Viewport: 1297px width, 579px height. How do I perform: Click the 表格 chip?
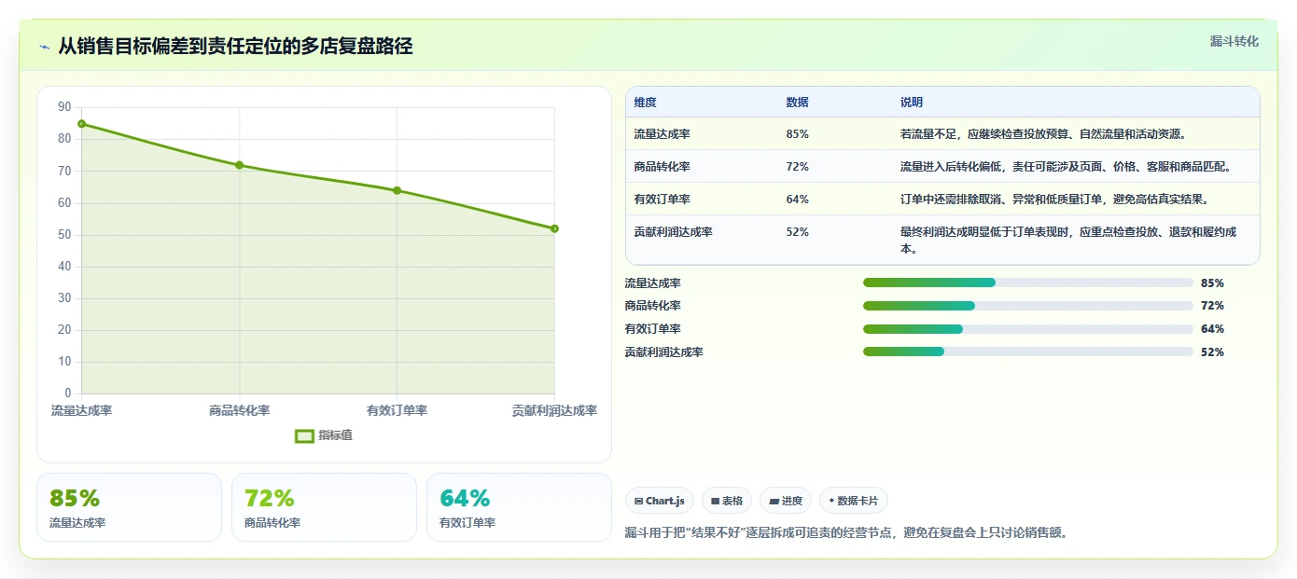coord(727,501)
